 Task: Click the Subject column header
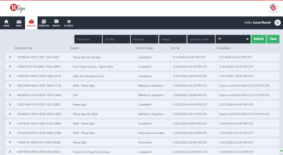coord(75,48)
